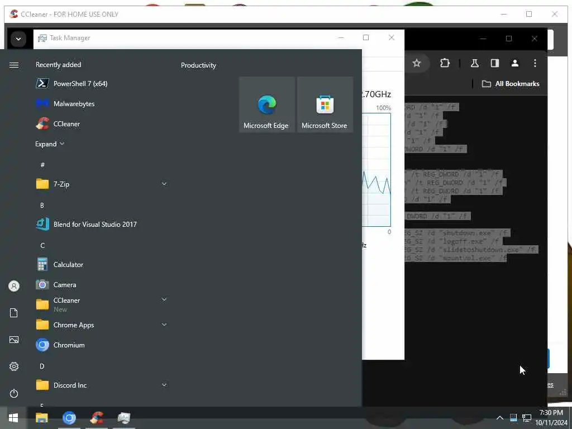The height and width of the screenshot is (429, 572).
Task: Open the browser tab search dropdown arrow
Action: pos(18,39)
